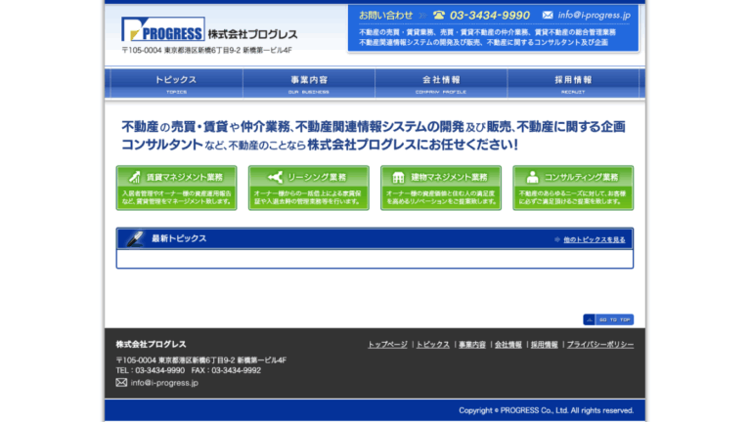This screenshot has width=751, height=422.
Task: Click footer link 事業内容
Action: point(471,345)
